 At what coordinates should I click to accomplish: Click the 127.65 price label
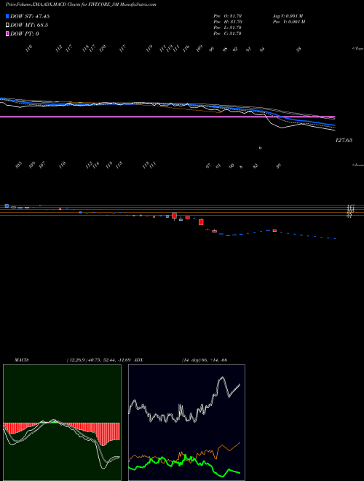pyautogui.click(x=344, y=140)
